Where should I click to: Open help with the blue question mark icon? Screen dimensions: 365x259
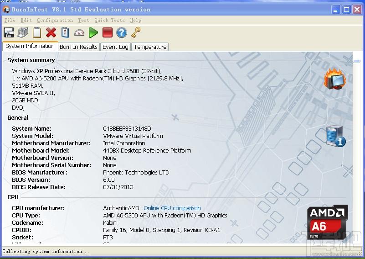click(122, 32)
